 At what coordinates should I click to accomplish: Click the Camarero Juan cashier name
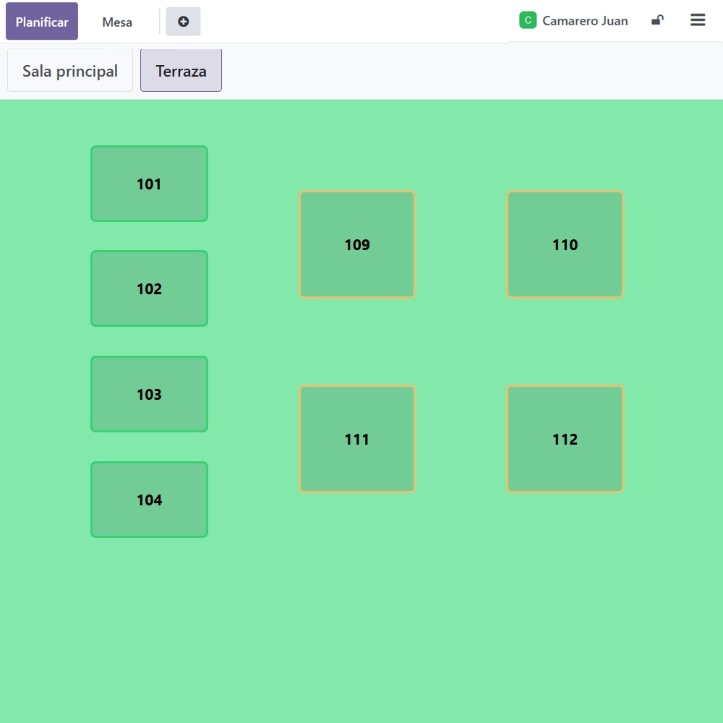coord(585,21)
